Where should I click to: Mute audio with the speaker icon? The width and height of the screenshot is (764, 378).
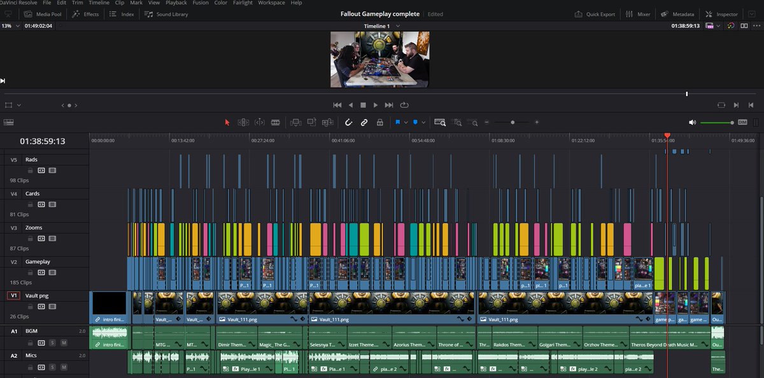693,122
